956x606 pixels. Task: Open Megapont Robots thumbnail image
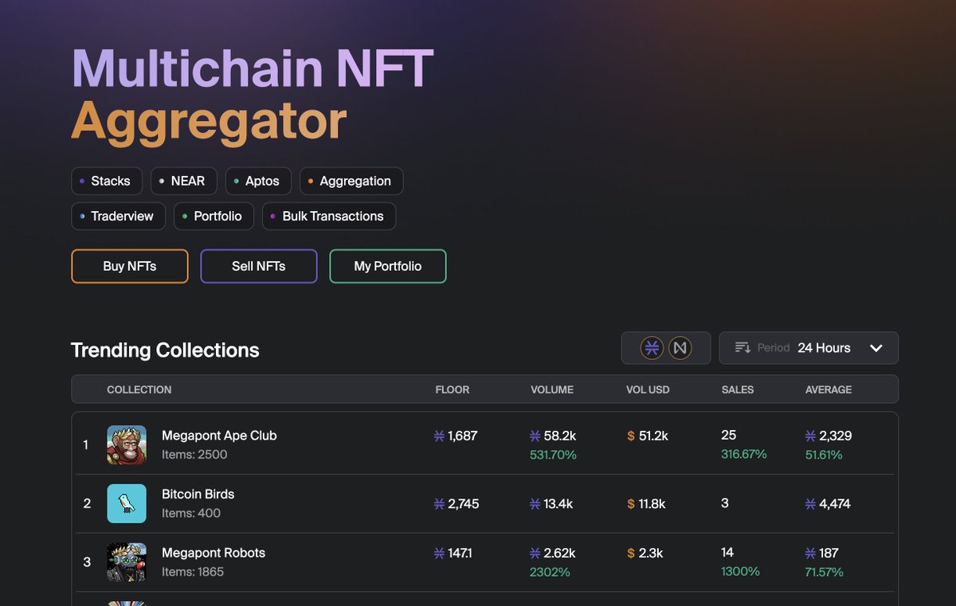pyautogui.click(x=127, y=562)
